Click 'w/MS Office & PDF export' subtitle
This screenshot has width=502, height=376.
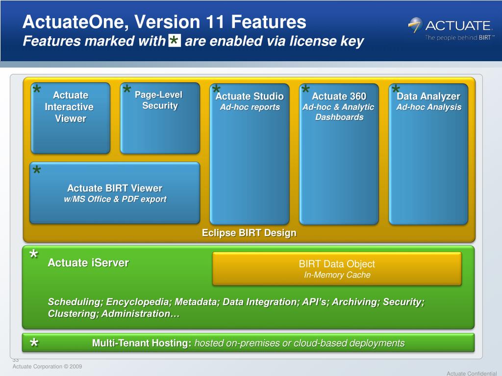[x=115, y=199]
